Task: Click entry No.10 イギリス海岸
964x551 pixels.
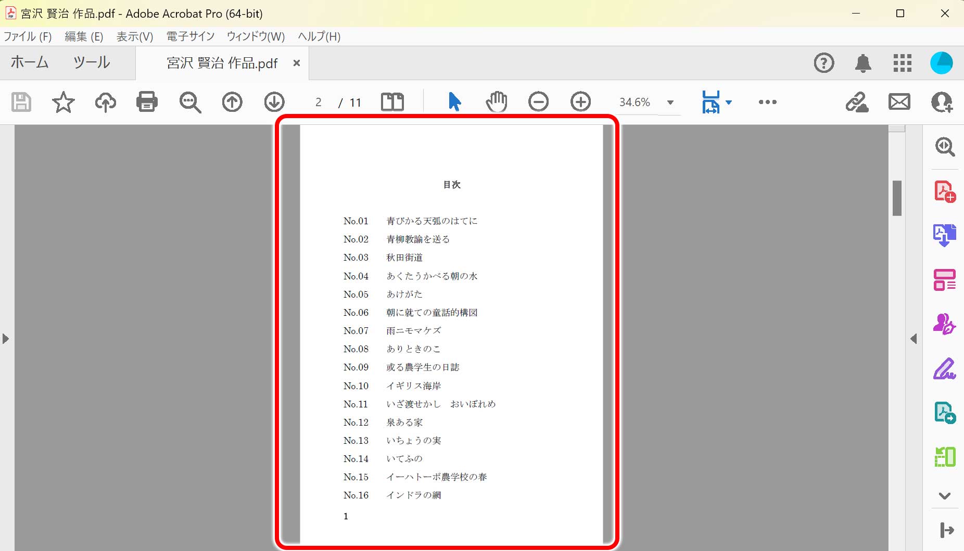Action: [x=392, y=386]
